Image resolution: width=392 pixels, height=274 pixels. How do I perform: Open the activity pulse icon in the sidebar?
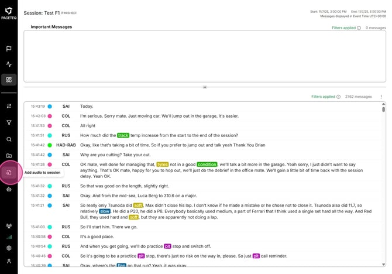9,64
